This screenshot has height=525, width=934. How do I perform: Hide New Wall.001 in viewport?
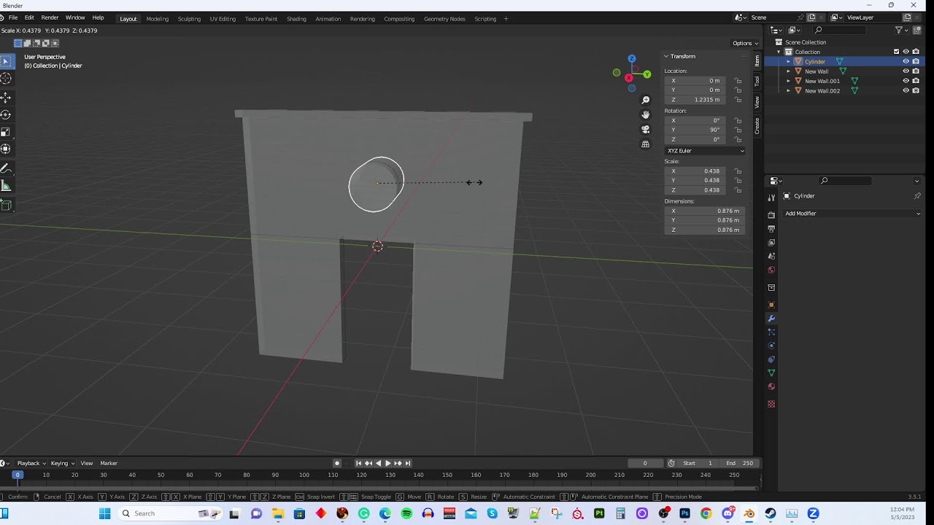pyautogui.click(x=906, y=81)
